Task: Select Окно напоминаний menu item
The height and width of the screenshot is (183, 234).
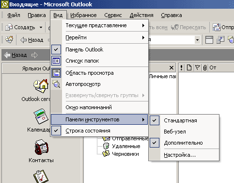Action: (99, 107)
